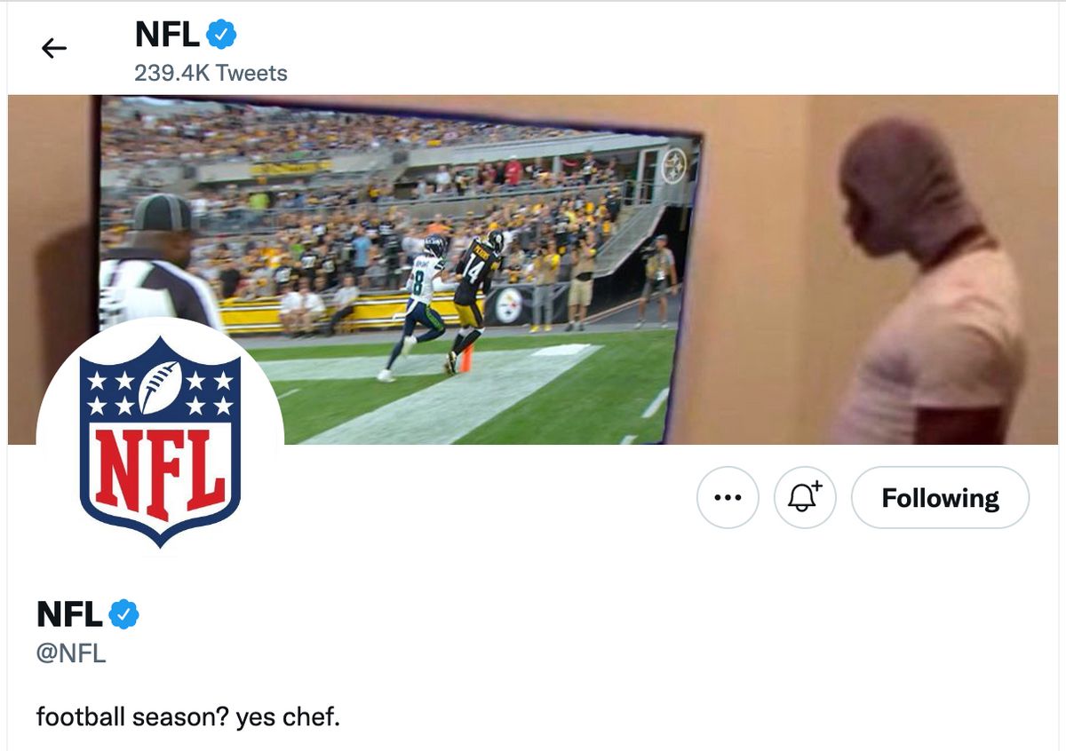Click the Steelers logo on the upper stadium wall

pyautogui.click(x=674, y=165)
